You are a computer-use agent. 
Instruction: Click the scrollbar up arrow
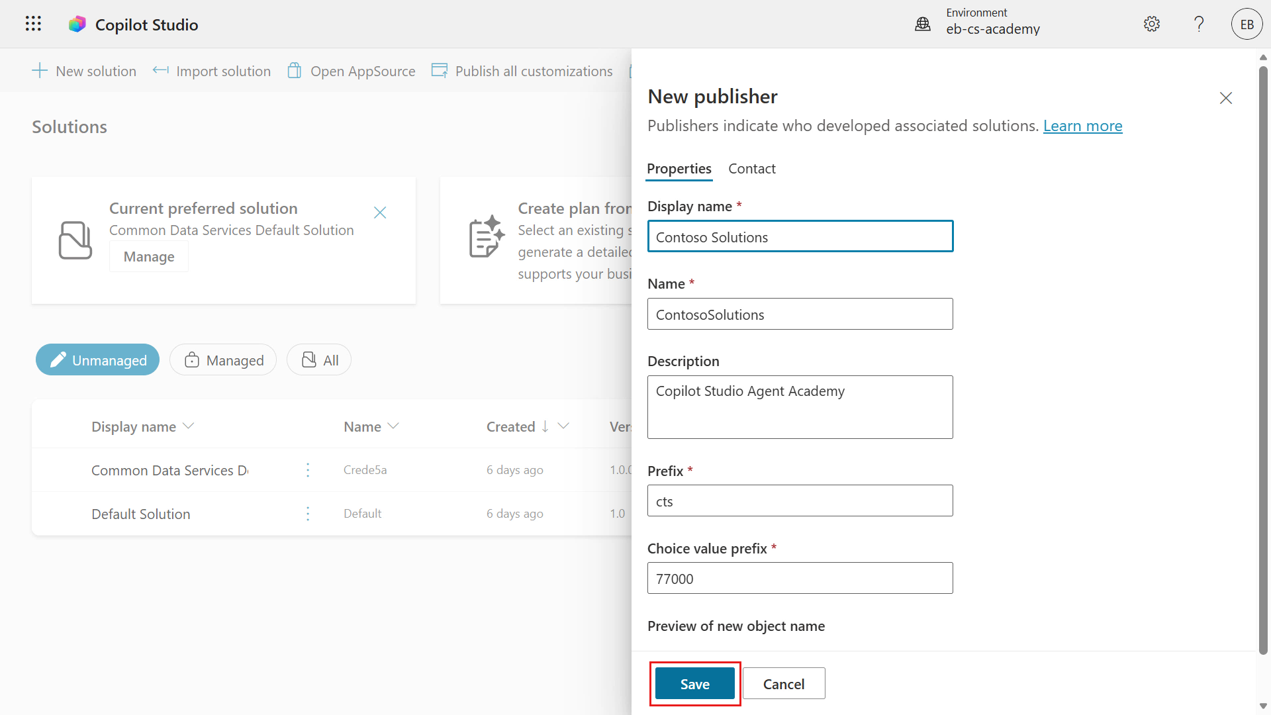1263,58
